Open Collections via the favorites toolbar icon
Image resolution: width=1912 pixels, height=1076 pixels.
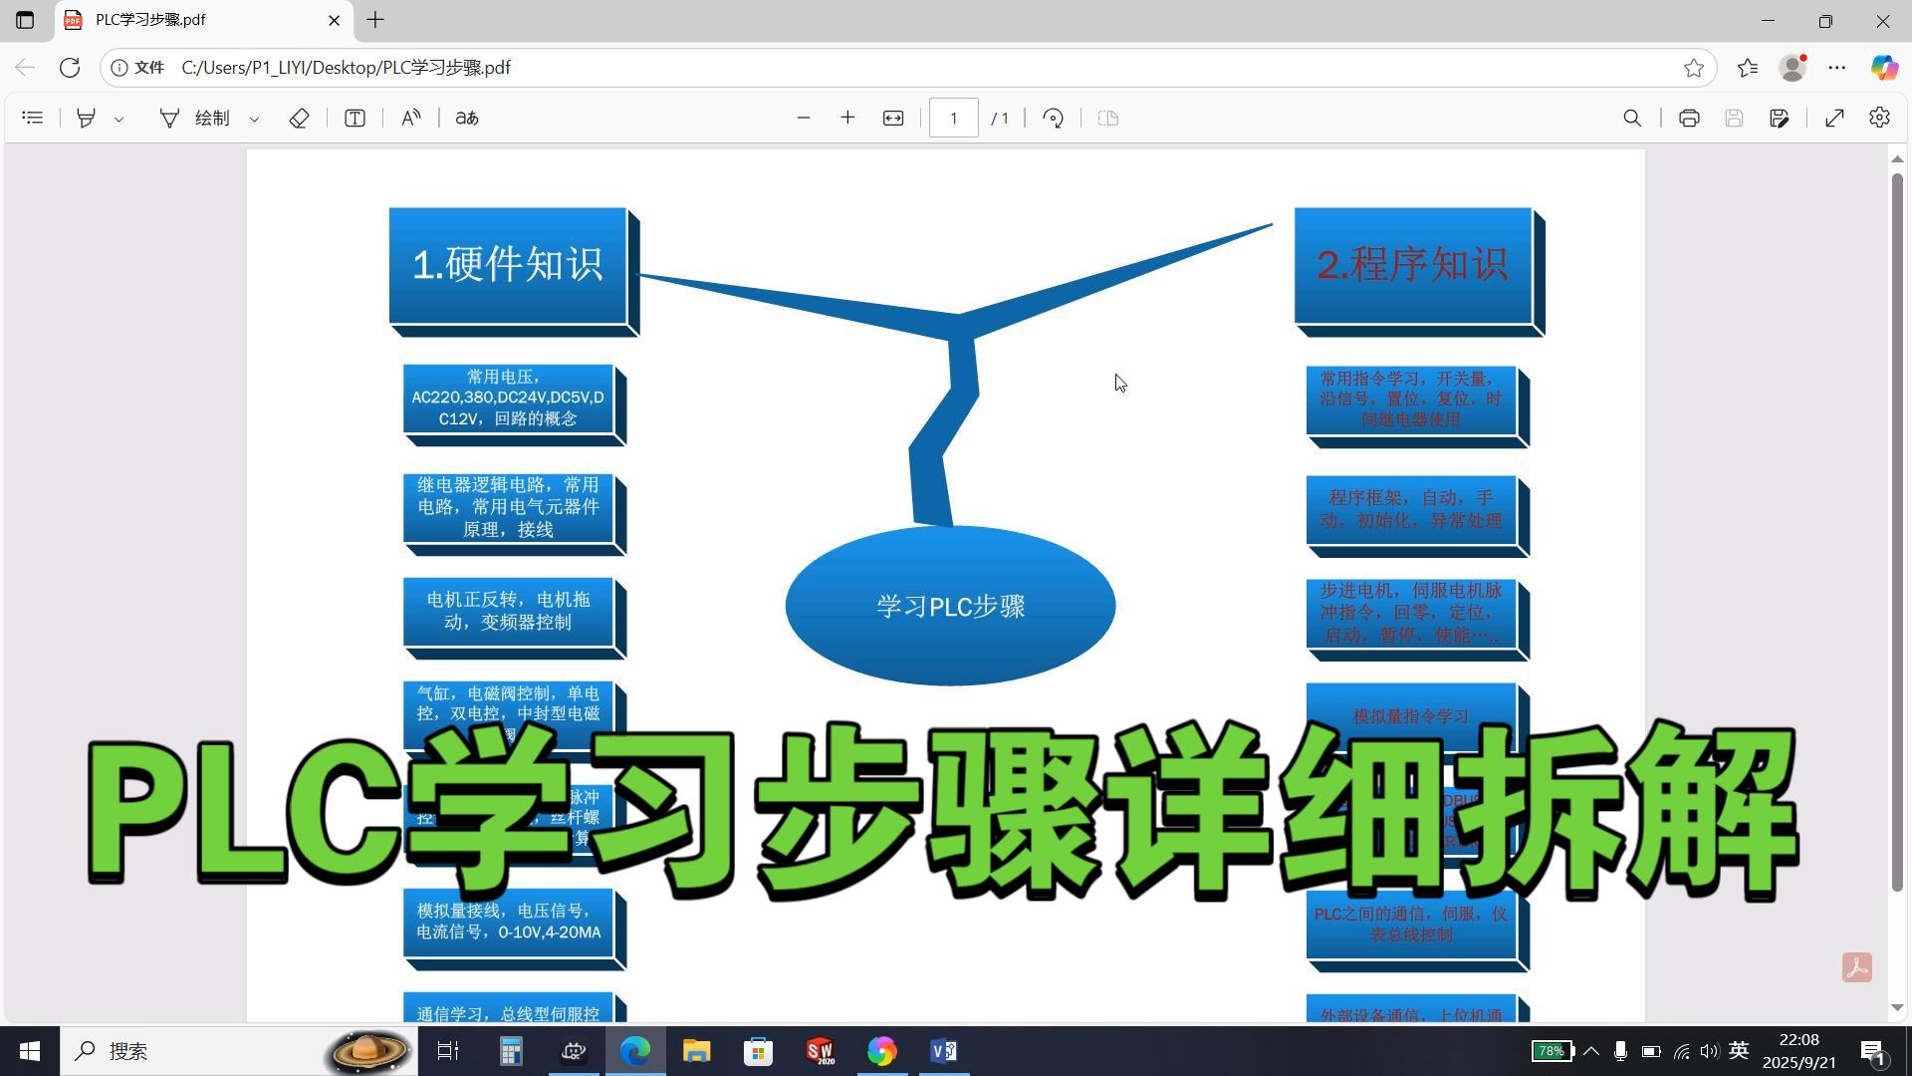pos(1748,67)
